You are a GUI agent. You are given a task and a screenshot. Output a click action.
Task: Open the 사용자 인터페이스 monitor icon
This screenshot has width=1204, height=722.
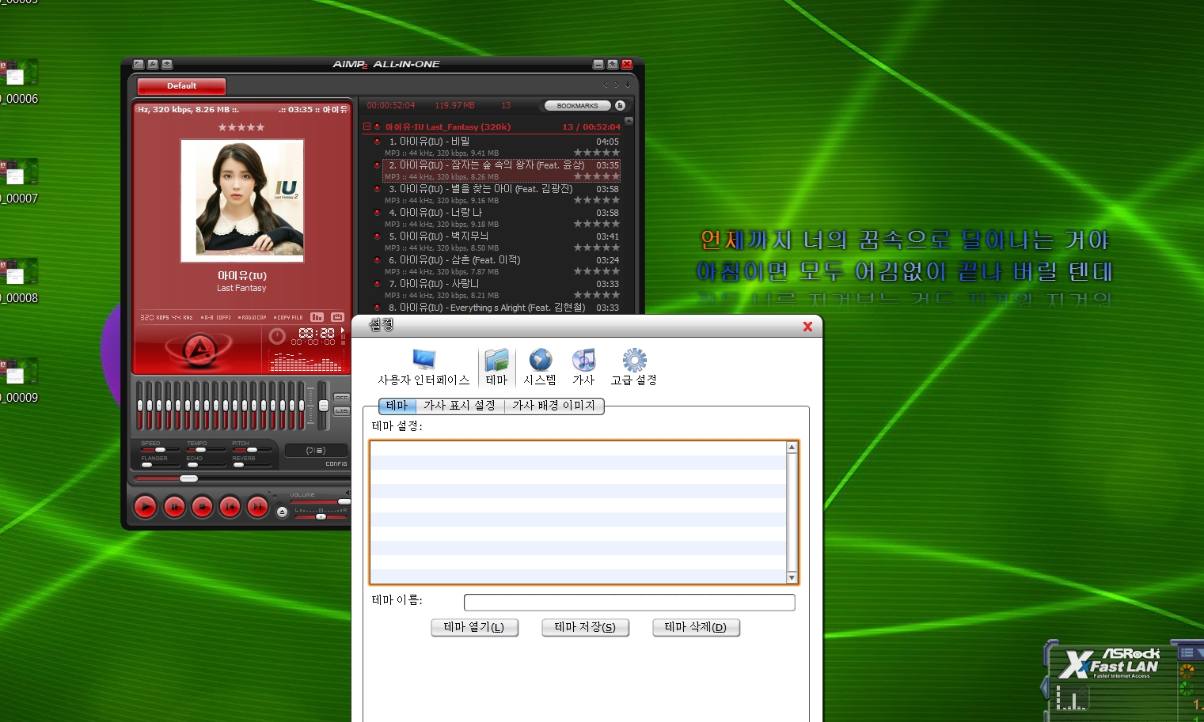pyautogui.click(x=423, y=368)
